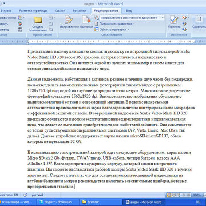
Task: Open the фриланс folder taskbar item
Action: point(100,202)
